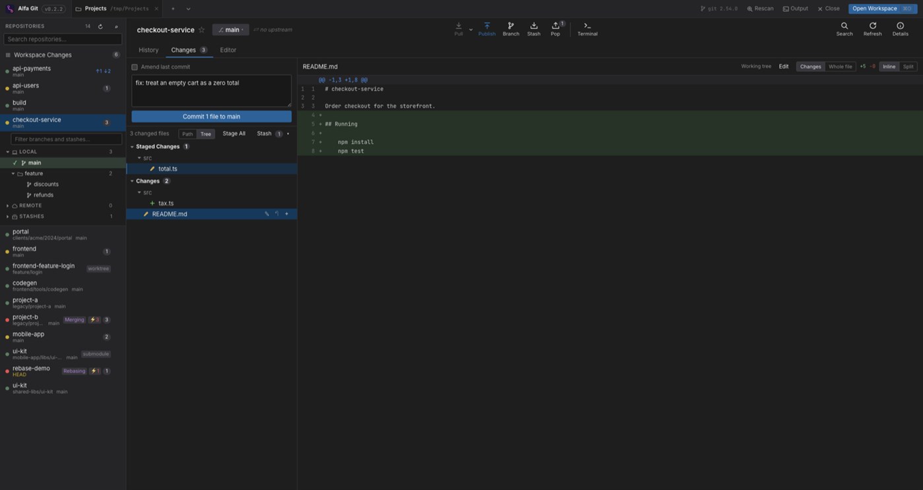Pop the stash using the Pop icon
923x490 pixels.
(x=556, y=29)
